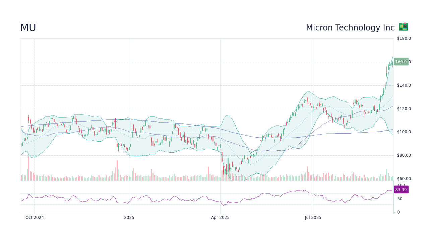The height and width of the screenshot is (241, 429).
Task: Click the MU ticker symbol heading
Action: (28, 28)
